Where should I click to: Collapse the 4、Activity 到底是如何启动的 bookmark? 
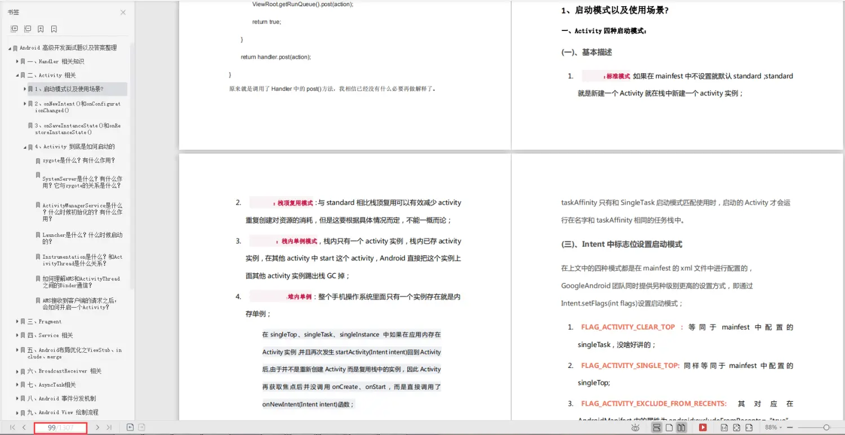tap(25, 147)
